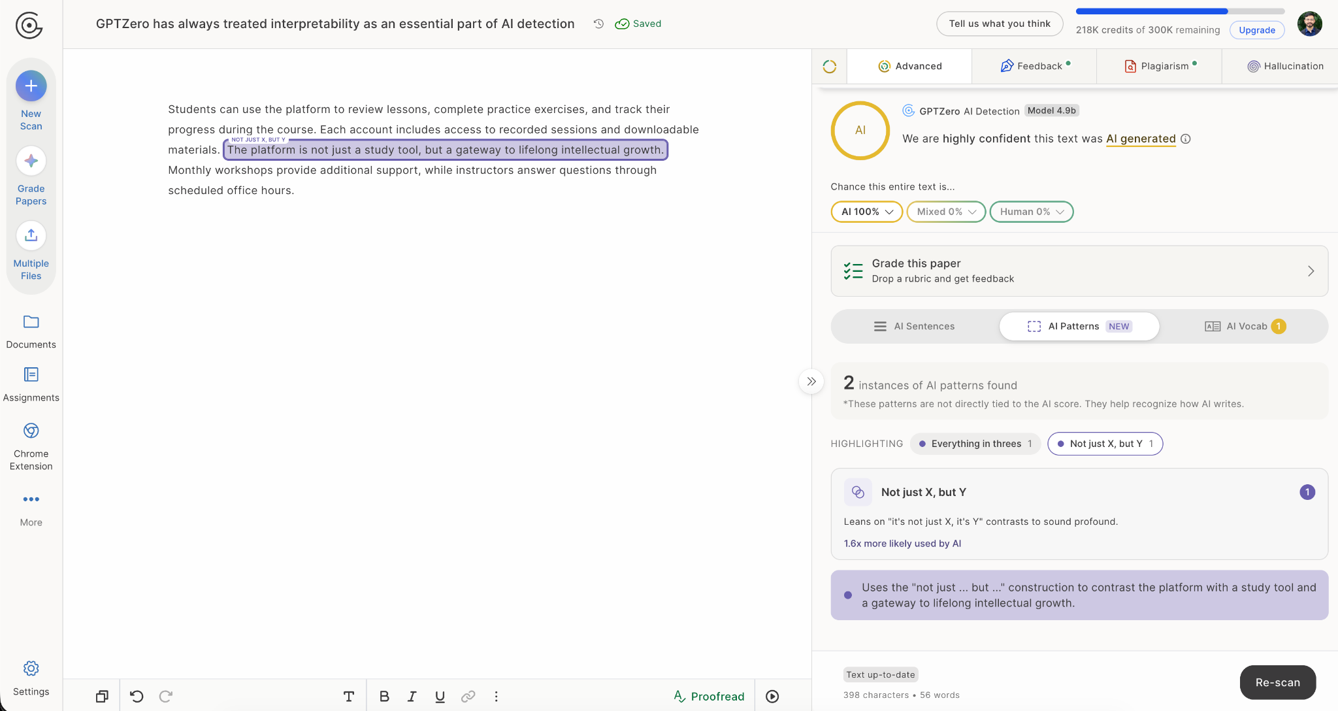Image resolution: width=1338 pixels, height=711 pixels.
Task: Click the Saved cloud status icon
Action: (x=622, y=24)
